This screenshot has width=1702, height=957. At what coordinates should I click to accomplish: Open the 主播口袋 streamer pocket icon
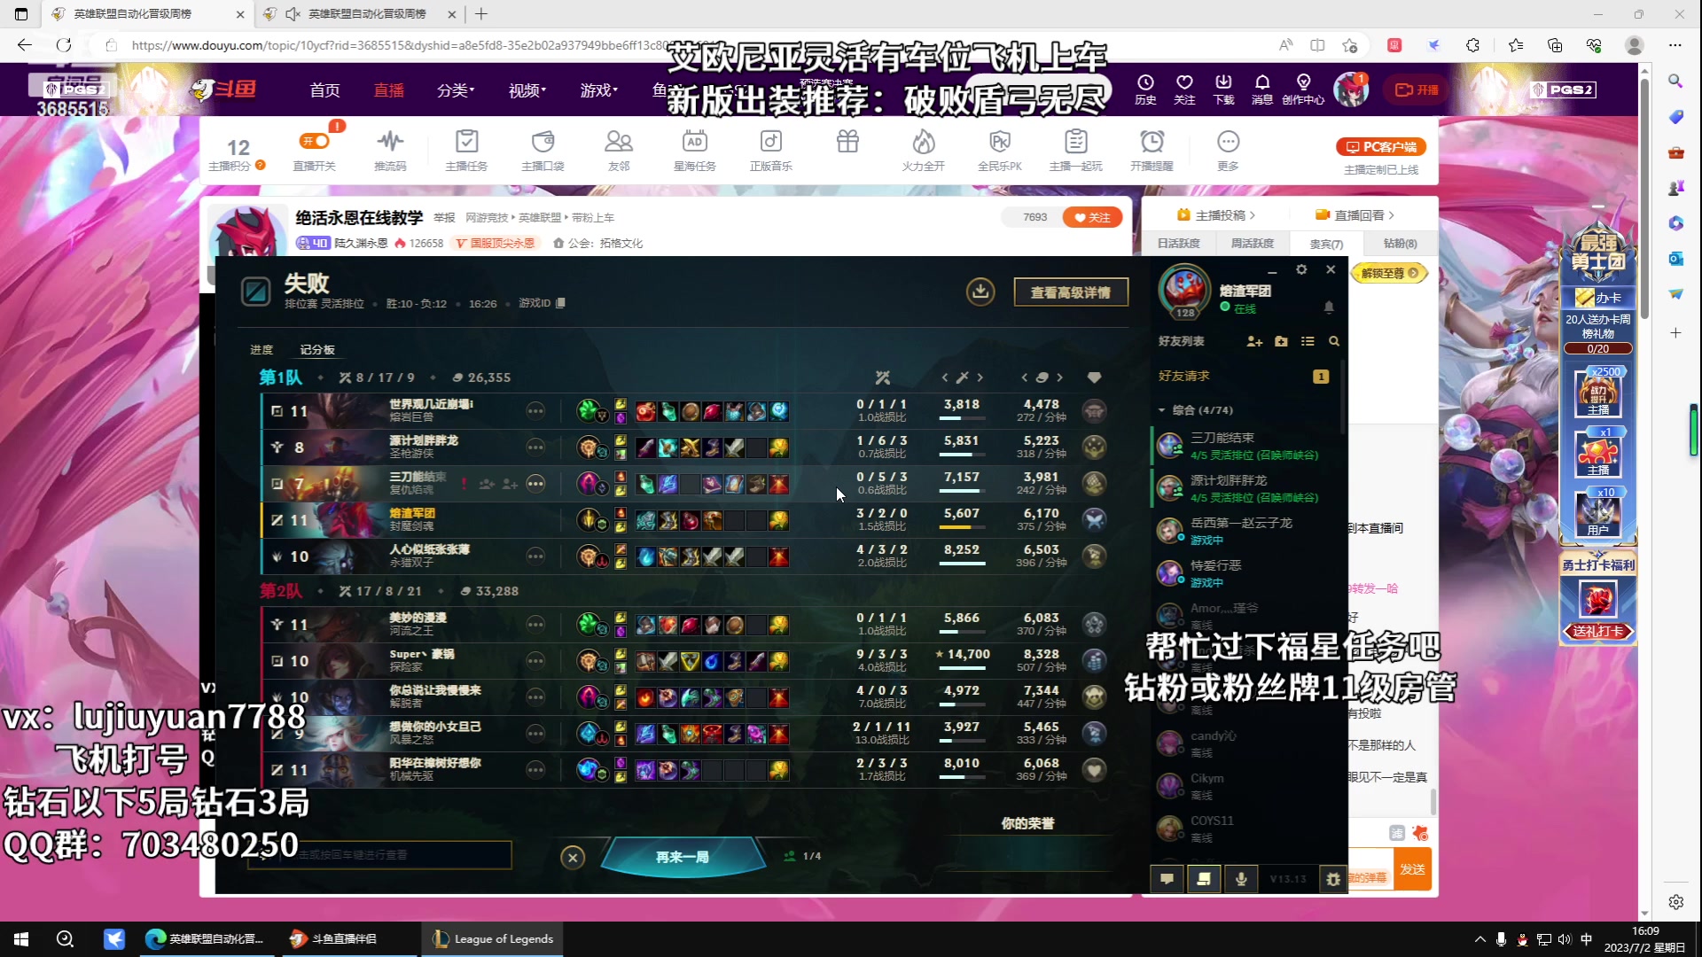[543, 150]
